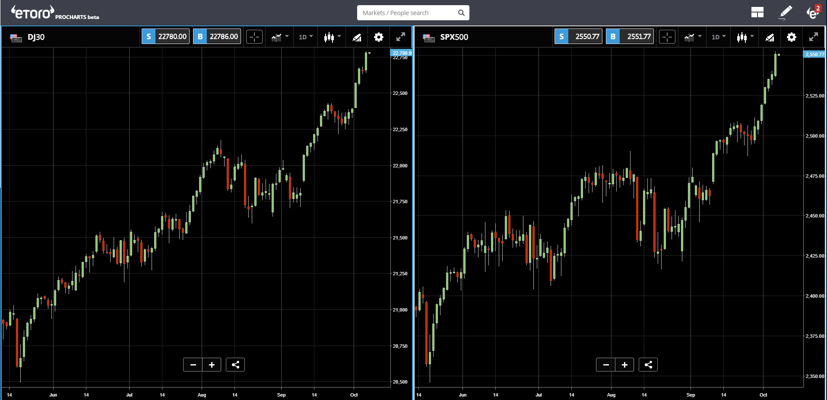Click the 2,500.00 label on SPX500 price axis
Image resolution: width=827 pixels, height=400 pixels.
815,136
